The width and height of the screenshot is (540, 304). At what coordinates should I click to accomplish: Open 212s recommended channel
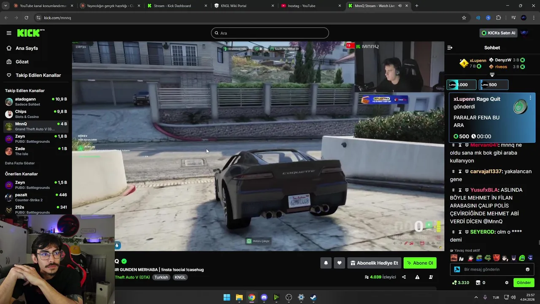36,209
